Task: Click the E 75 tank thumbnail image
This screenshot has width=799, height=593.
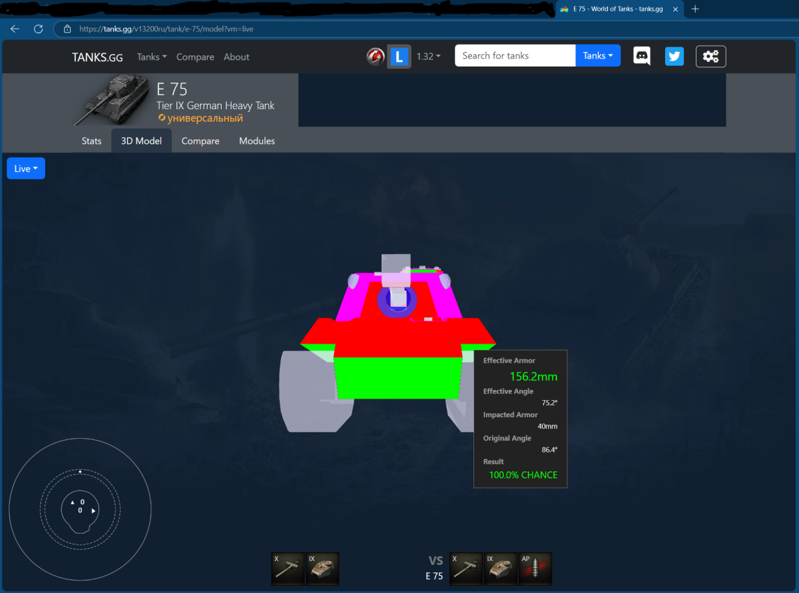Action: click(111, 100)
